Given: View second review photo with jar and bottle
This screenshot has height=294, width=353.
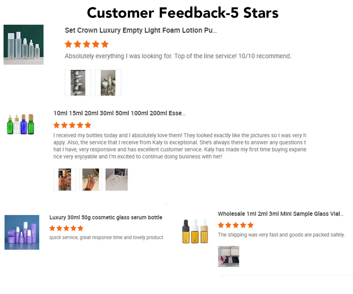Looking at the screenshot, I should tap(108, 83).
